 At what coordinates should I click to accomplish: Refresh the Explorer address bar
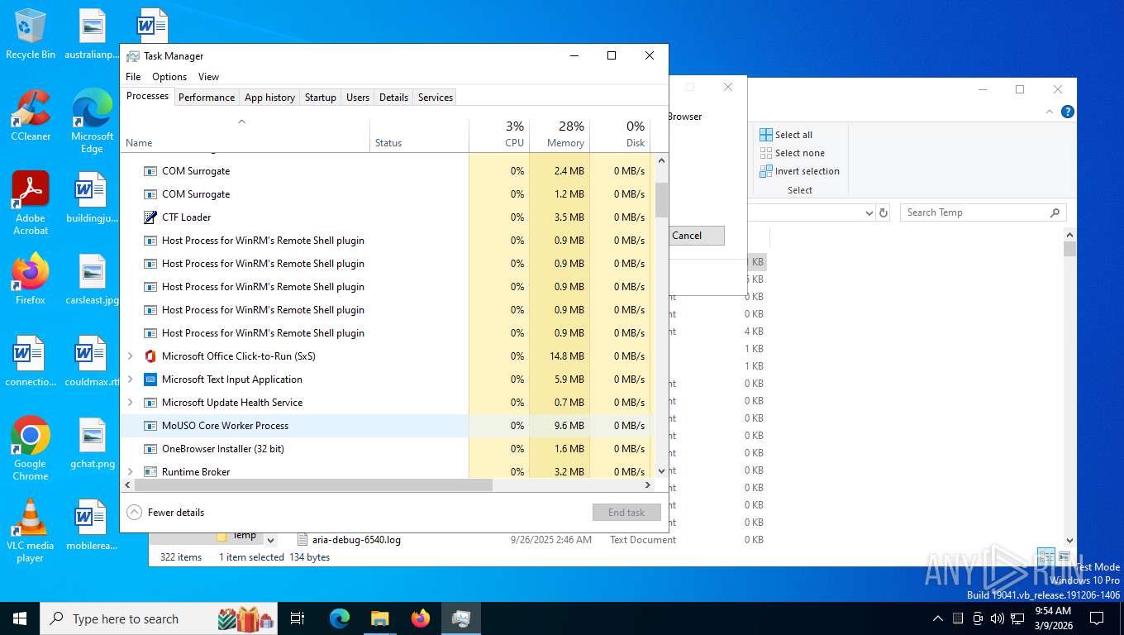[x=883, y=212]
